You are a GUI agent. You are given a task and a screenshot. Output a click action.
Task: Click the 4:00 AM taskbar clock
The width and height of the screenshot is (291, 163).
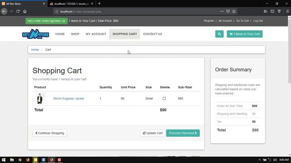(x=284, y=160)
